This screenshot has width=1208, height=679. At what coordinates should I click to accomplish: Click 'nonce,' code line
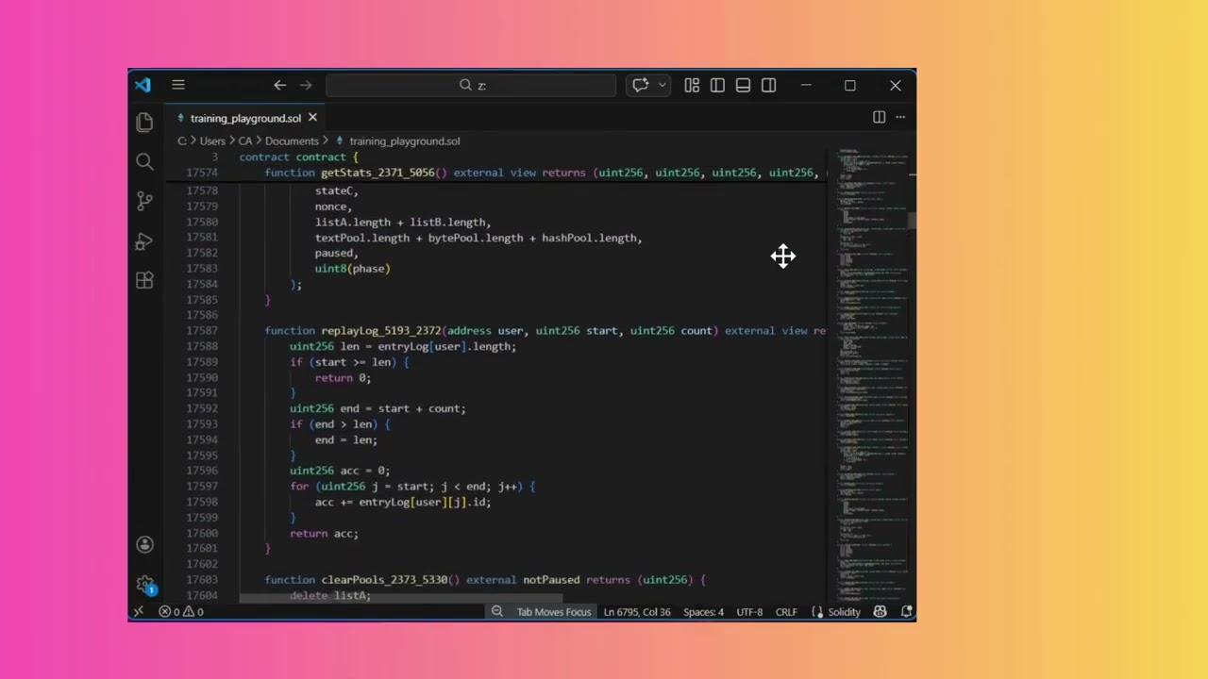click(333, 206)
